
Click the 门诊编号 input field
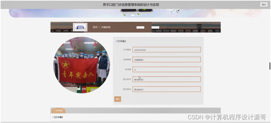[167, 50]
